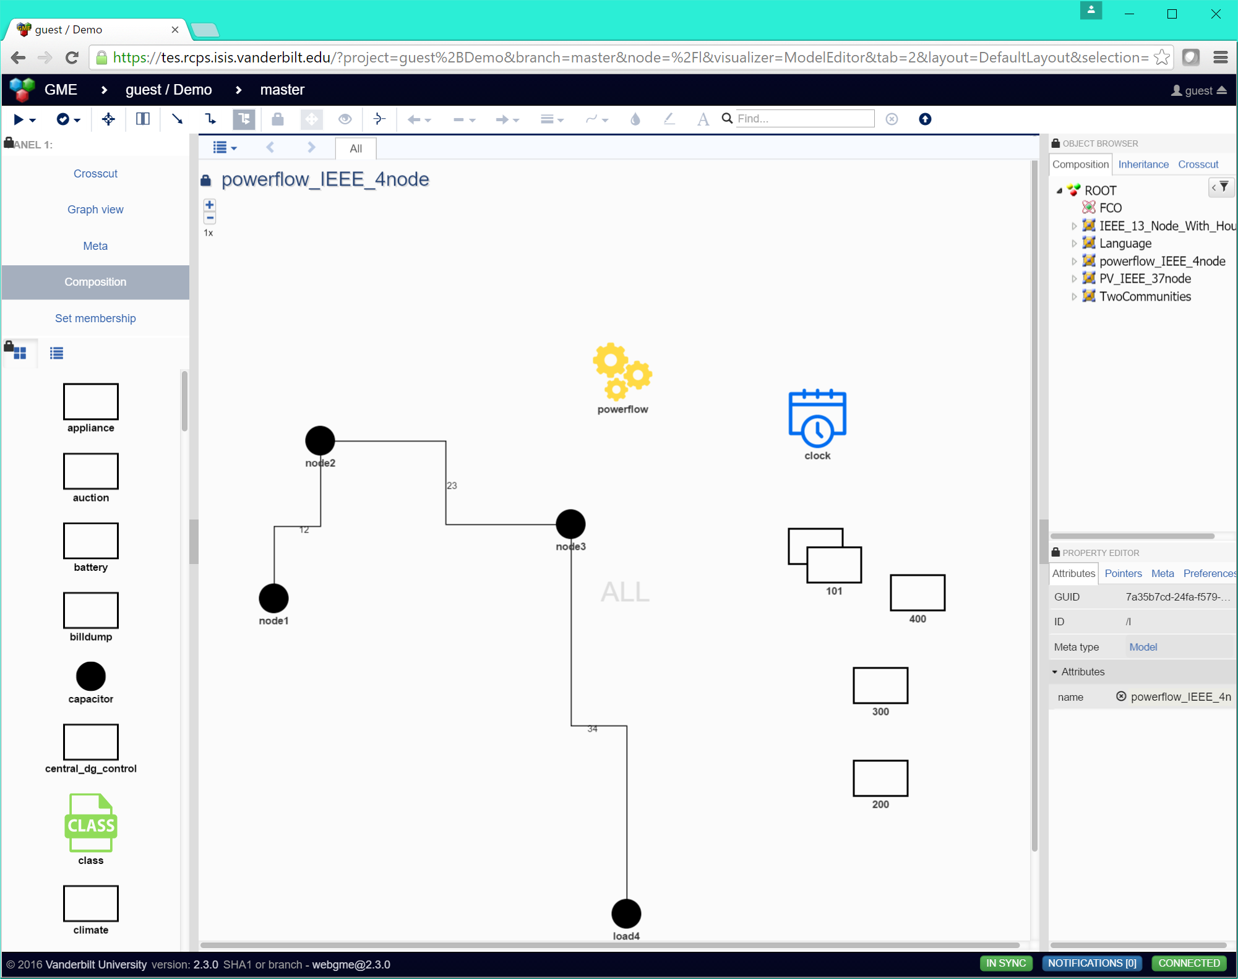Image resolution: width=1238 pixels, height=979 pixels.
Task: Click the crosshair target toolbar icon
Action: click(108, 119)
